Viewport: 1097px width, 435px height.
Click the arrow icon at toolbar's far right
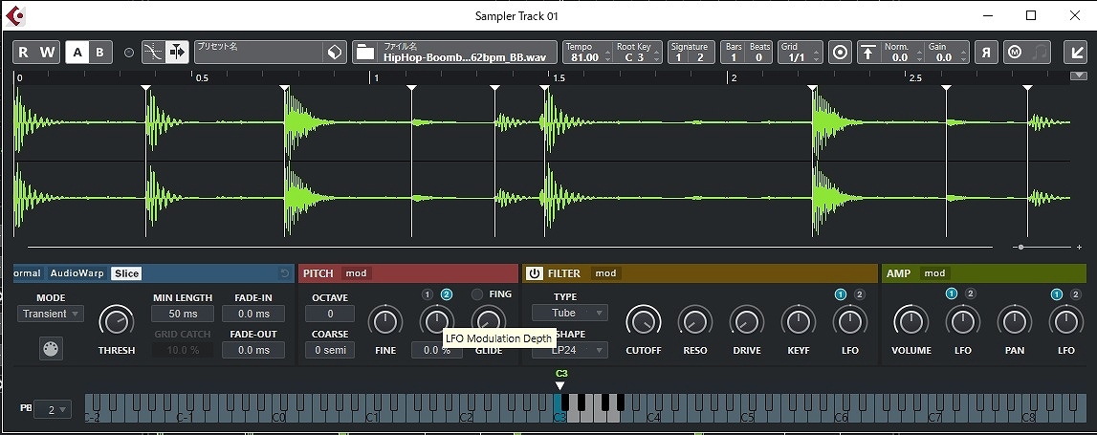coord(1074,53)
